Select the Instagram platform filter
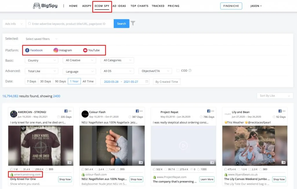This screenshot has height=189, width=297. 63,50
